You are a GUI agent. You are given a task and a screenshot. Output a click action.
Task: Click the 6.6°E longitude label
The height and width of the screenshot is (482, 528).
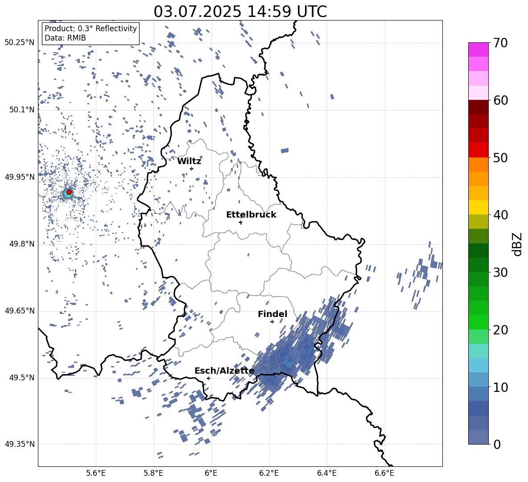coord(384,473)
